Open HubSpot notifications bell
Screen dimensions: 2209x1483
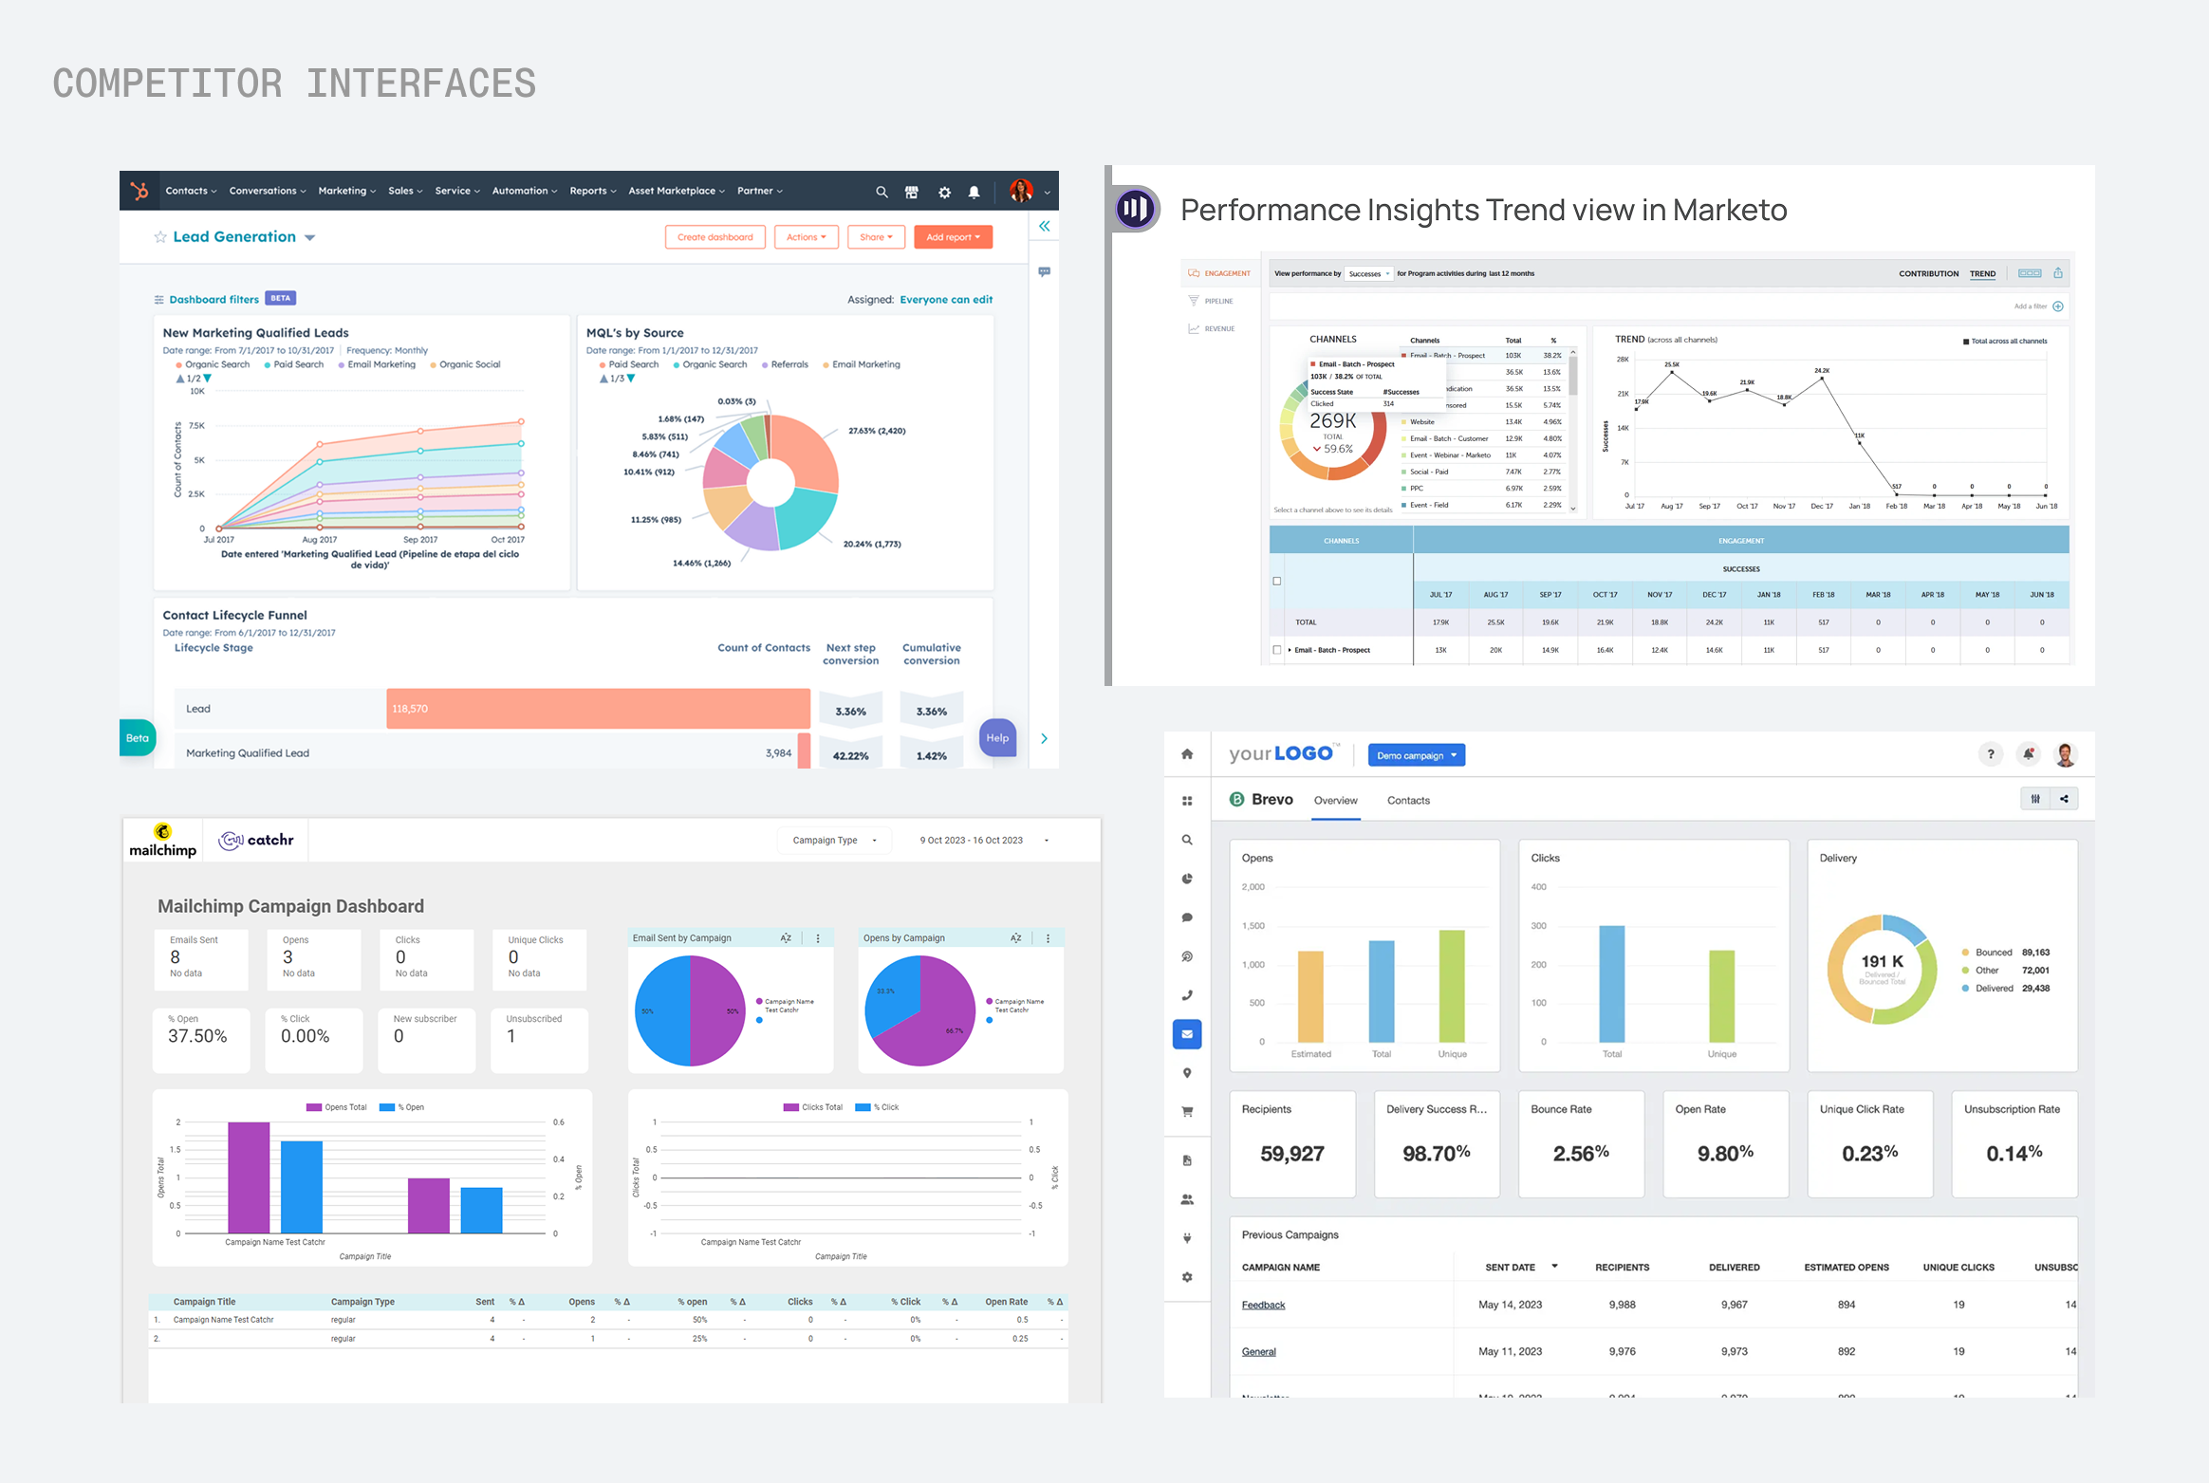(x=974, y=192)
